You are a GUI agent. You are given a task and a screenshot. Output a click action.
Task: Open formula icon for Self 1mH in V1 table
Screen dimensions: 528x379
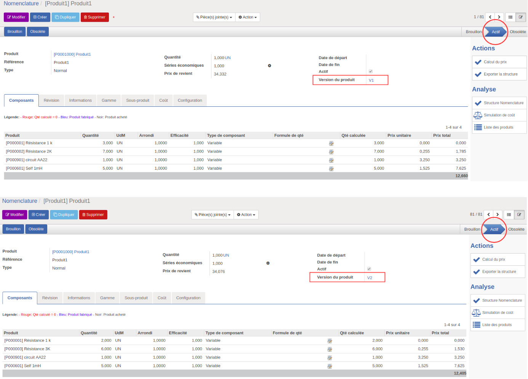click(331, 169)
